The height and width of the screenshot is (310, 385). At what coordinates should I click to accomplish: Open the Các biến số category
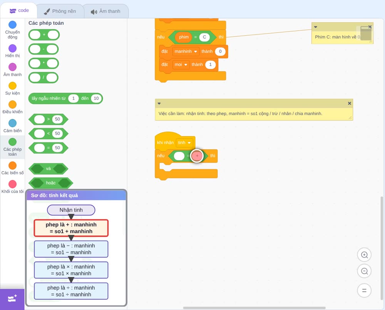12,168
